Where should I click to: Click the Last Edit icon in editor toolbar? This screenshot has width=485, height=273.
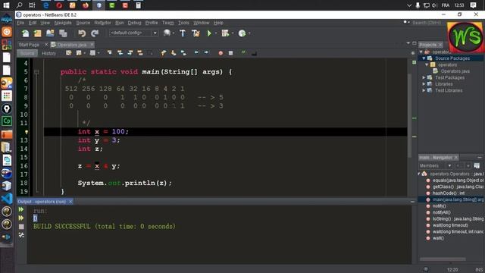pos(69,53)
